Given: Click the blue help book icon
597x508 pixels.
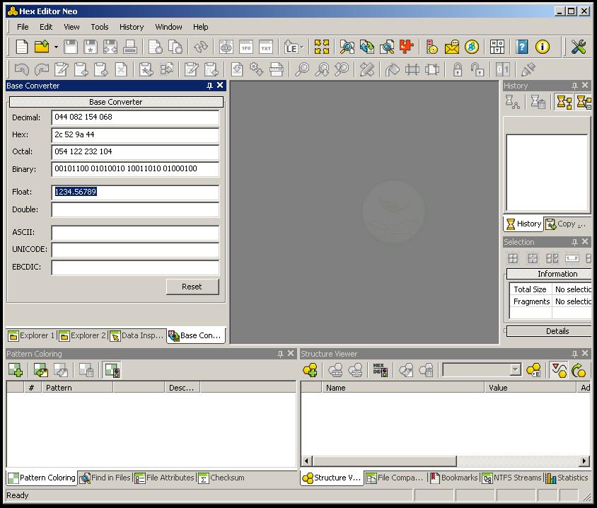Looking at the screenshot, I should (x=522, y=47).
